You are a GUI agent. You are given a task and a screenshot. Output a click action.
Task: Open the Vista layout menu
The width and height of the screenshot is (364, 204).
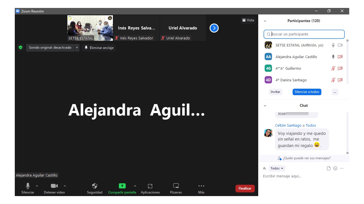(x=248, y=20)
